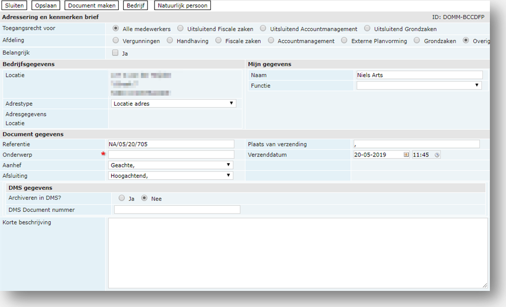
Task: Click the Sluiten button
Action: 15,6
